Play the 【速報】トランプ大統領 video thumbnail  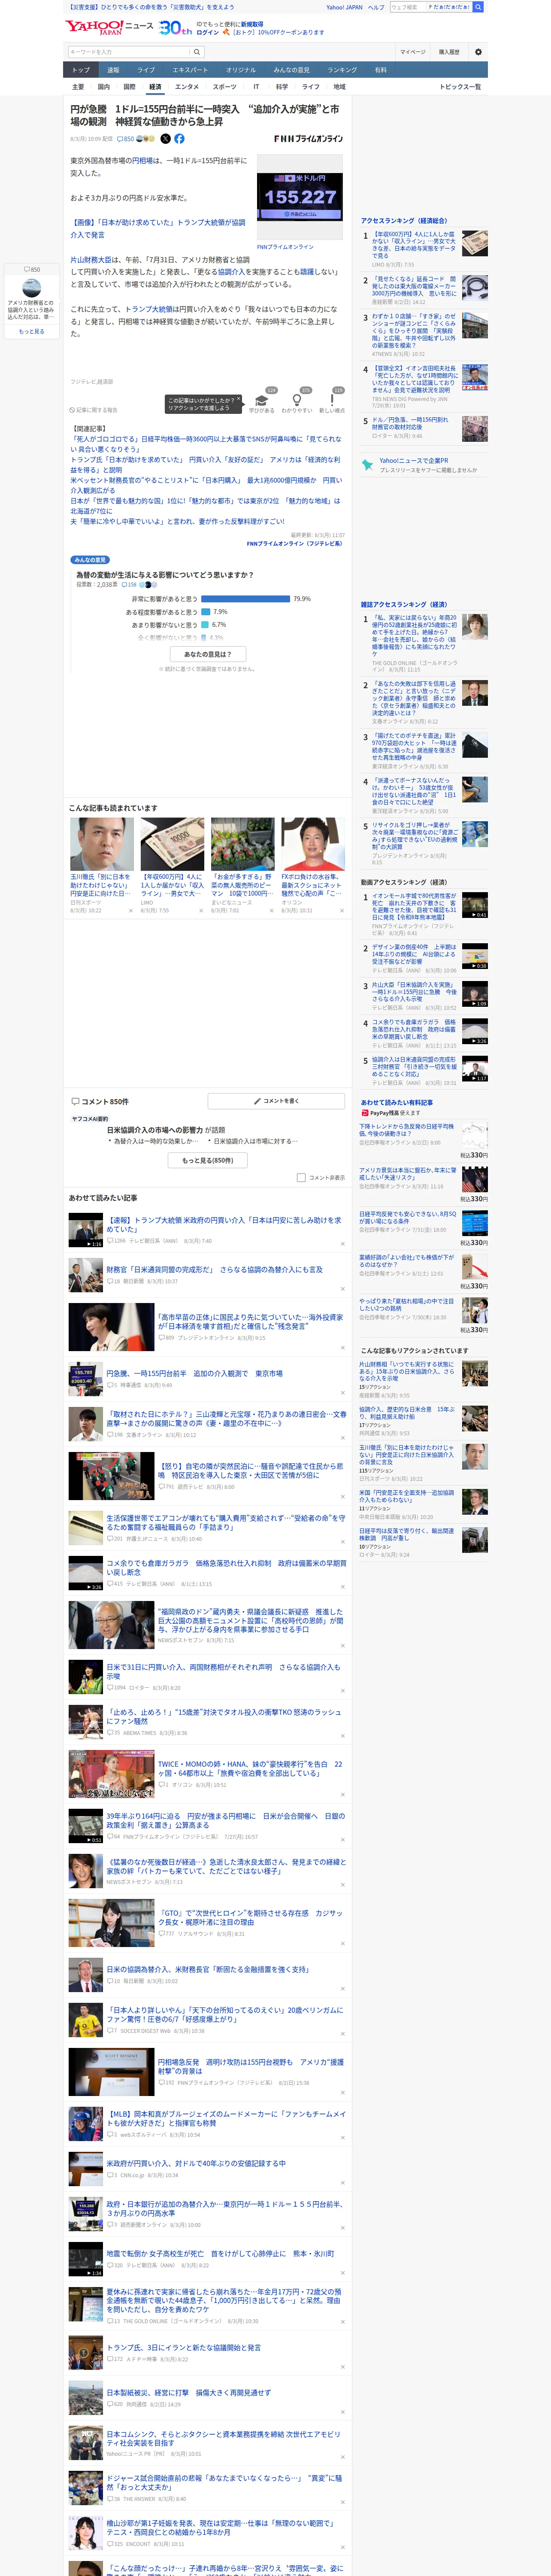point(85,1231)
